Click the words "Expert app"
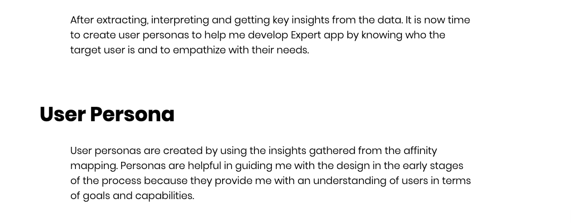 tap(314, 35)
